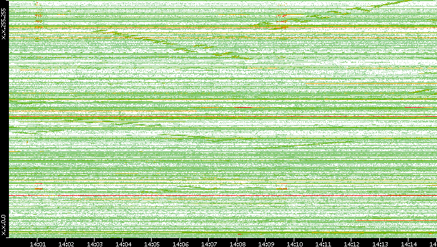Click the 14:05 time axis label
Image resolution: width=437 pixels, height=247 pixels.
coord(152,244)
